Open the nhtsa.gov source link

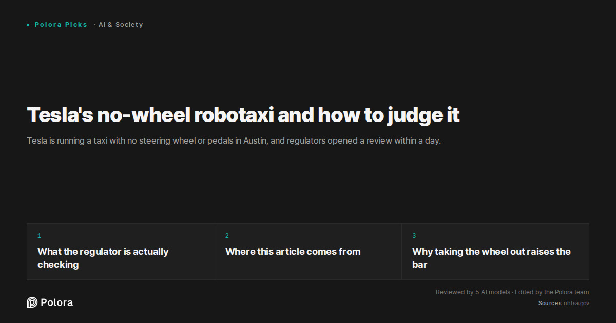point(576,304)
